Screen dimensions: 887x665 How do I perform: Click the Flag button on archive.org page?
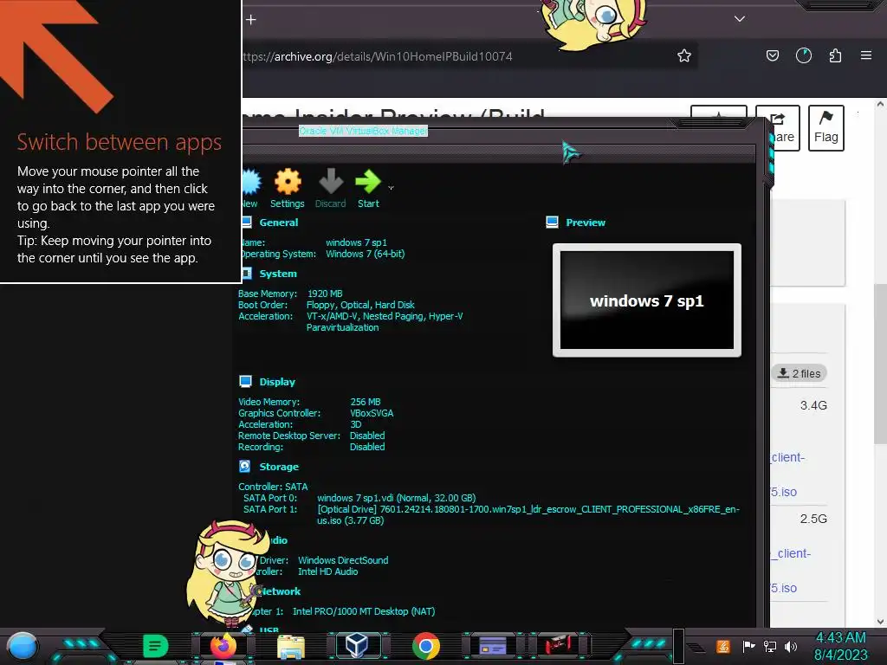click(x=825, y=128)
